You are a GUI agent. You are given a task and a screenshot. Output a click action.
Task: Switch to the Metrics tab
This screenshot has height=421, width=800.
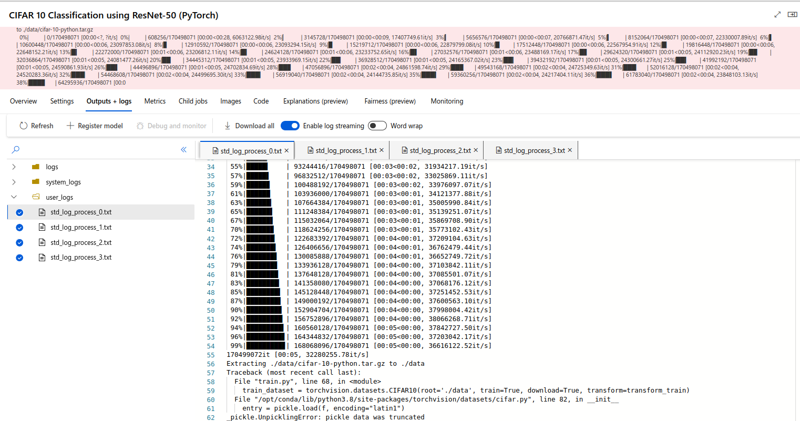click(x=155, y=101)
